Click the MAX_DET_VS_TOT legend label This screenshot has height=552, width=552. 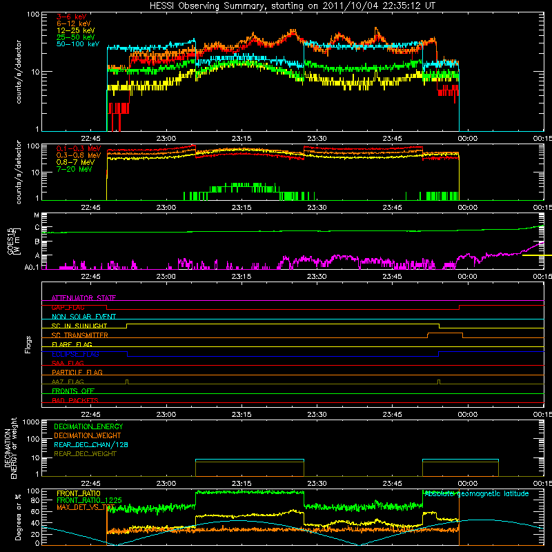pyautogui.click(x=86, y=507)
